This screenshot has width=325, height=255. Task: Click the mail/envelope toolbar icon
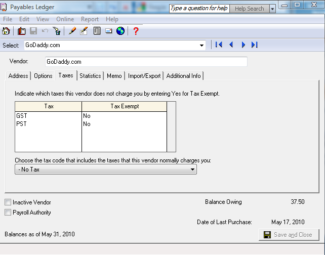(109, 31)
